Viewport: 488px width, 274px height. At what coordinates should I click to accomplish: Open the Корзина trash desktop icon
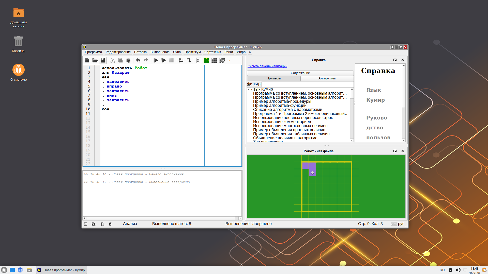pos(18,44)
